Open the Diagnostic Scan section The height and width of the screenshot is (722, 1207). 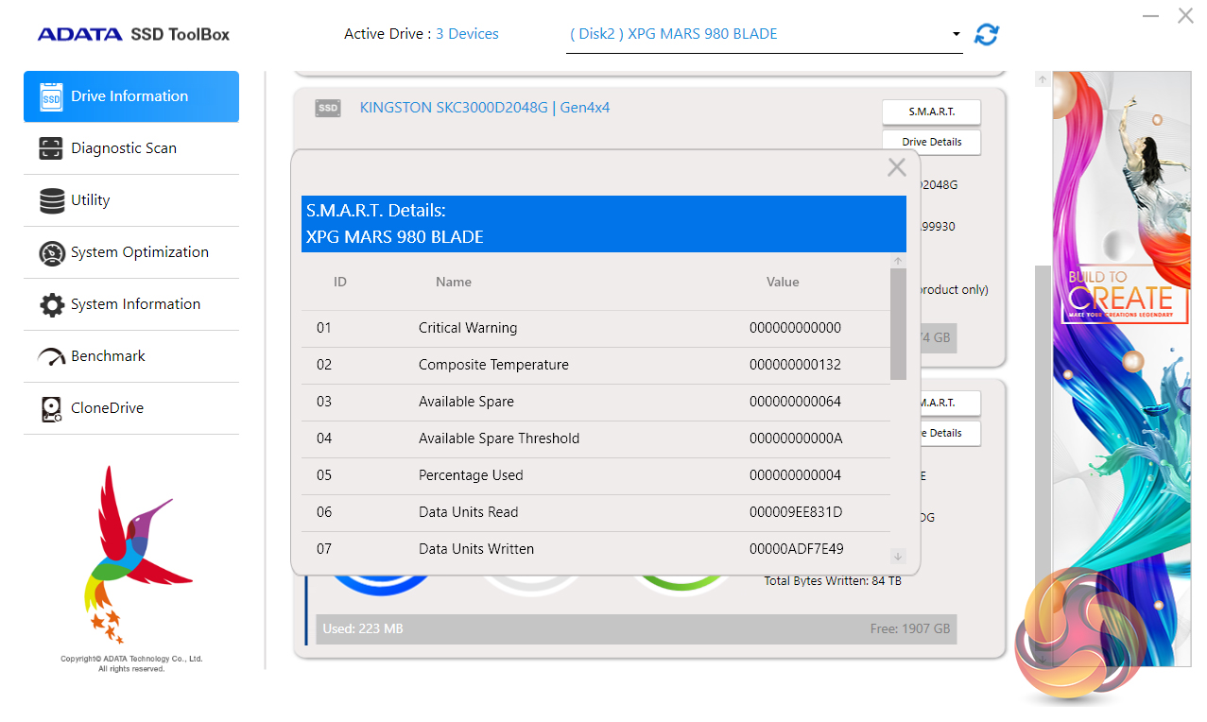[130, 148]
